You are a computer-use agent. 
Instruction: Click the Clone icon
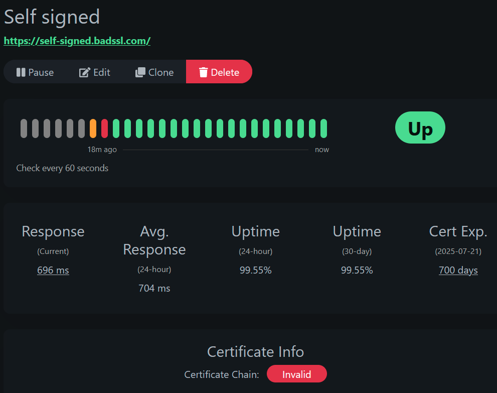[139, 72]
